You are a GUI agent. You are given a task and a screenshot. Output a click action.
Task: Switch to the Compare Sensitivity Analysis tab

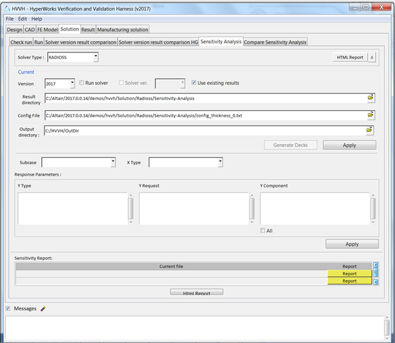[275, 42]
